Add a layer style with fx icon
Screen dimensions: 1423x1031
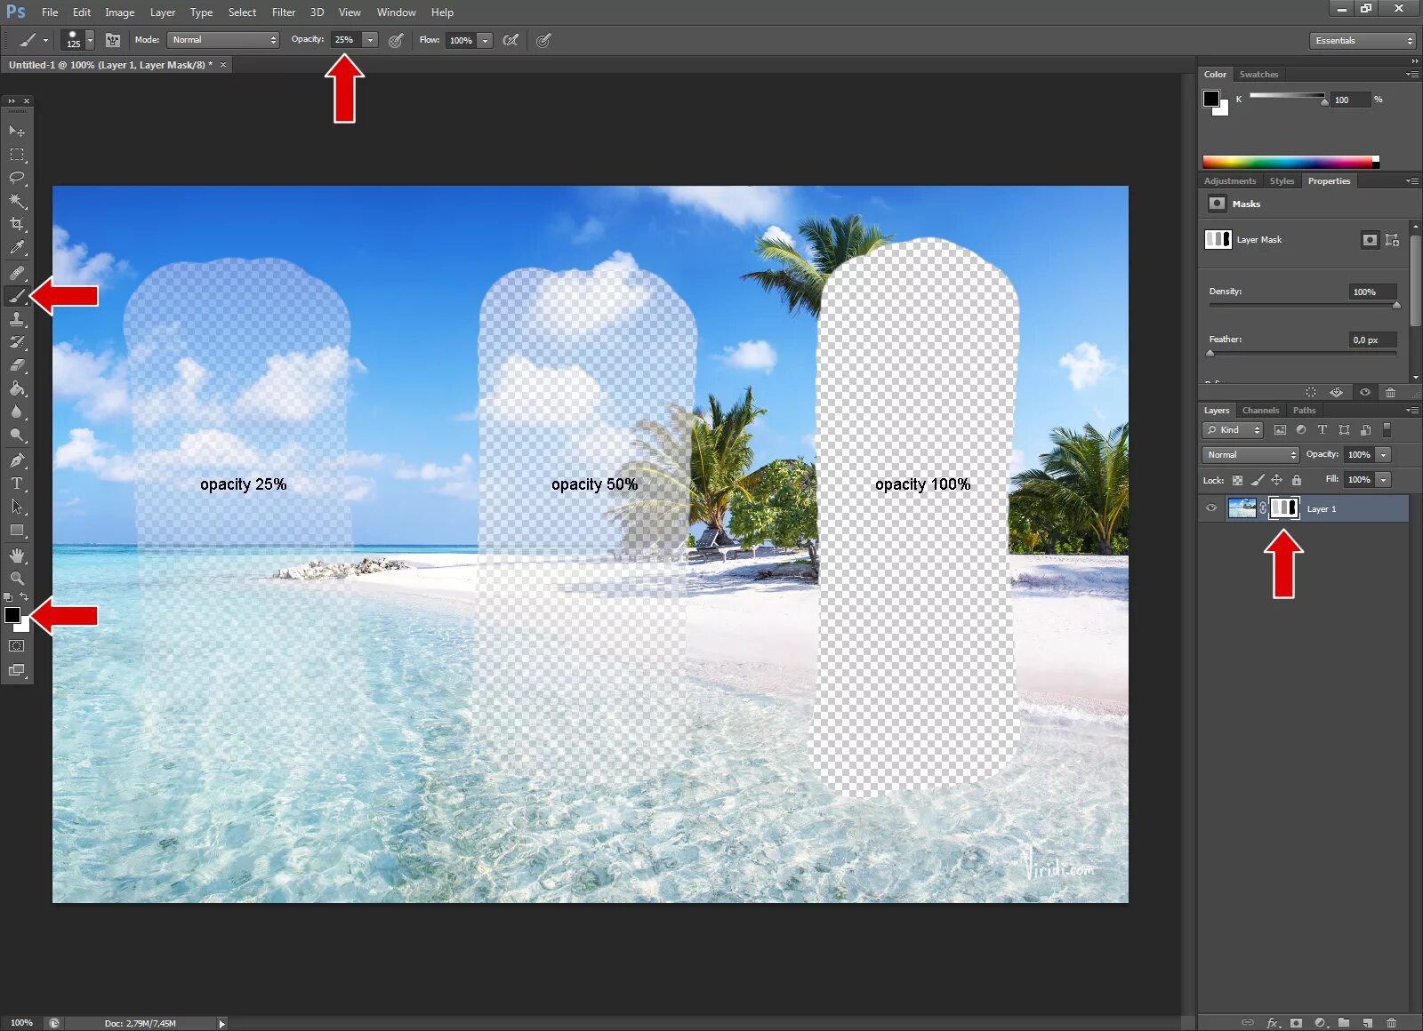point(1273,1023)
